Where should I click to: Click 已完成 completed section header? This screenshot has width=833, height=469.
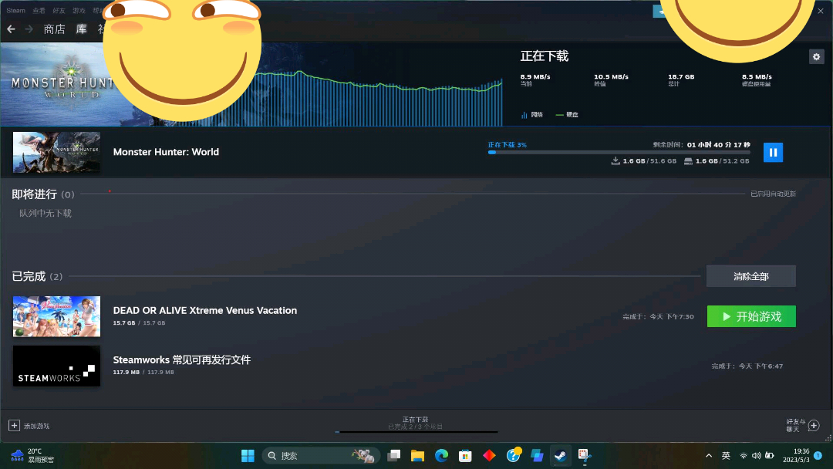37,276
